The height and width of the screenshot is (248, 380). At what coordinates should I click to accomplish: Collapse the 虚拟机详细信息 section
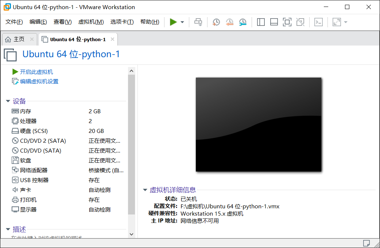pos(145,190)
